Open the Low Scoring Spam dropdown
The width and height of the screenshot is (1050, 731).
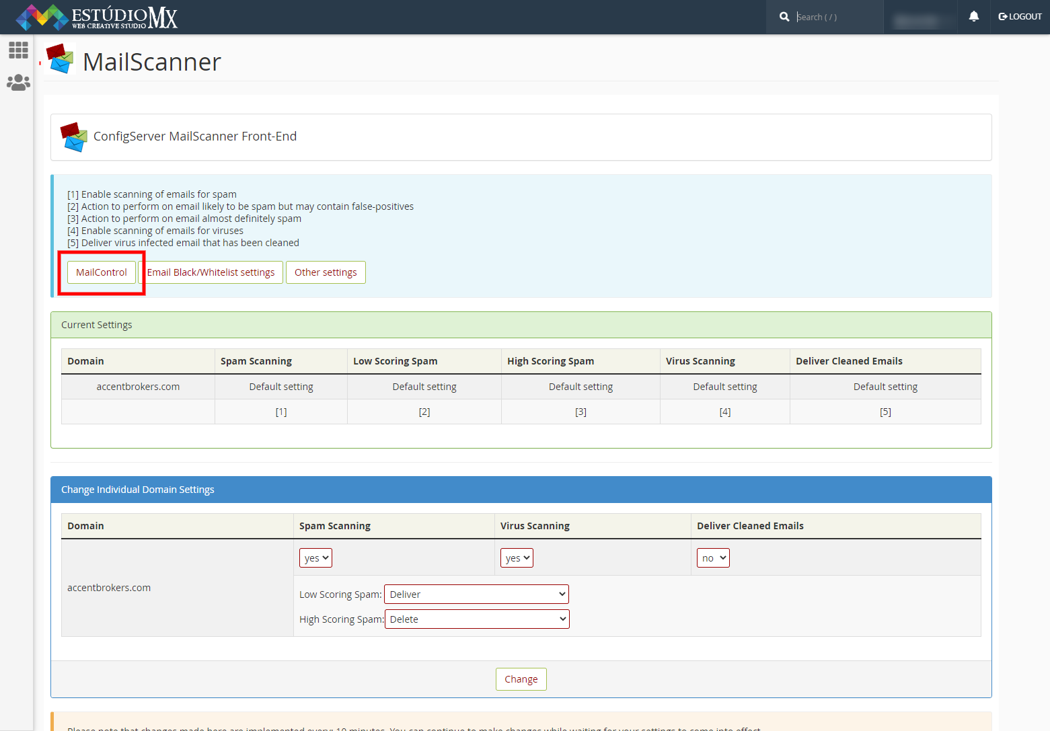(476, 594)
